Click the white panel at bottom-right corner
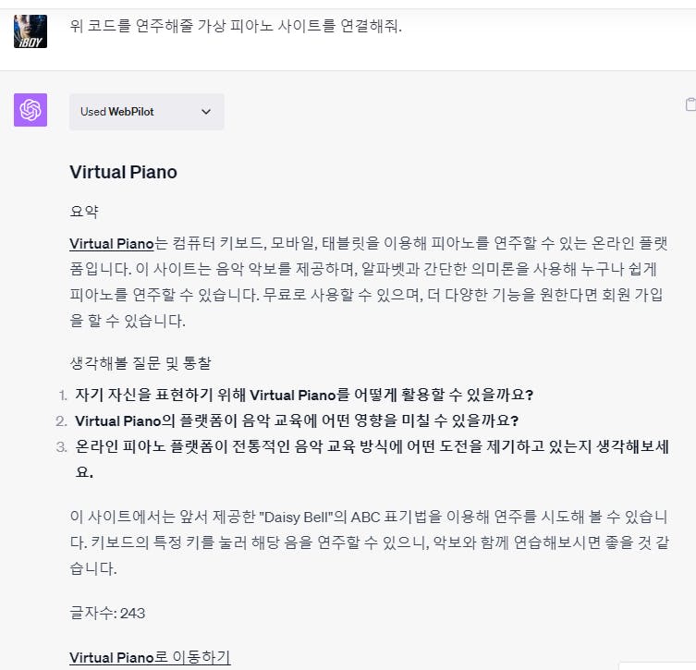Image resolution: width=696 pixels, height=670 pixels. (x=657, y=666)
